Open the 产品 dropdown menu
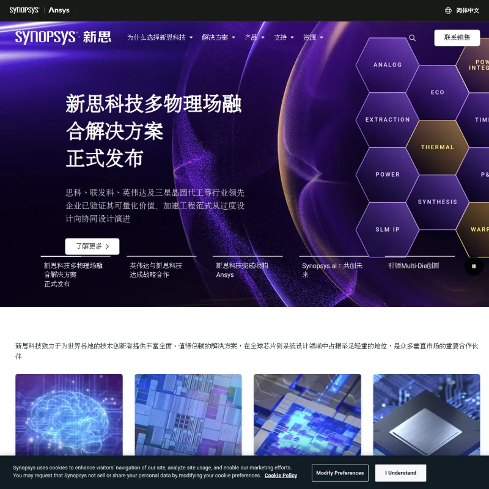The height and width of the screenshot is (489, 489). pyautogui.click(x=254, y=37)
